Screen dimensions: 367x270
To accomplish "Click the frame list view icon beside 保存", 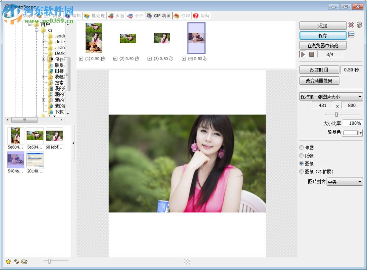I will (352, 35).
